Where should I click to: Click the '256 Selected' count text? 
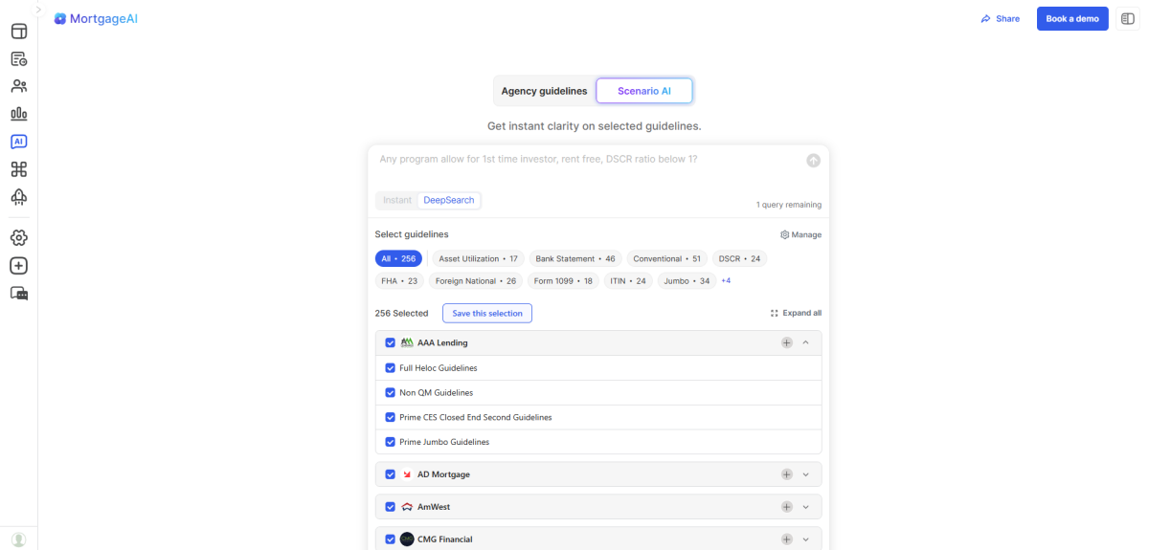tap(402, 313)
